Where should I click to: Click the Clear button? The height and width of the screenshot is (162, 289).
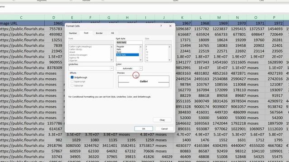pyautogui.click(x=162, y=120)
